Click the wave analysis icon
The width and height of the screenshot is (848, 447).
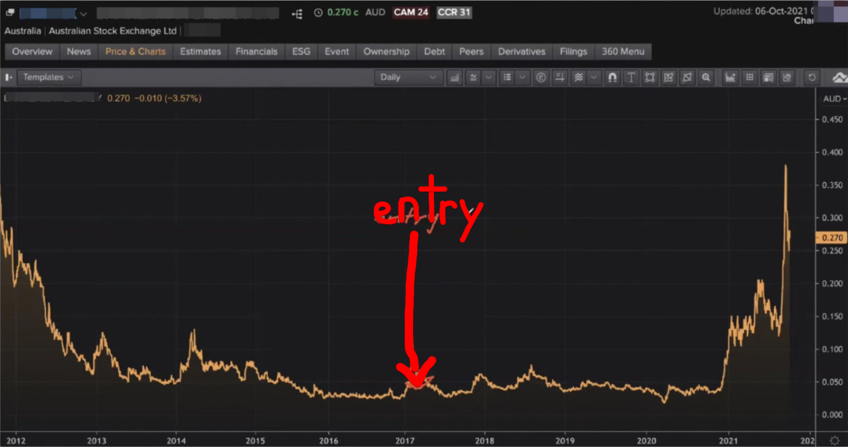pos(579,77)
